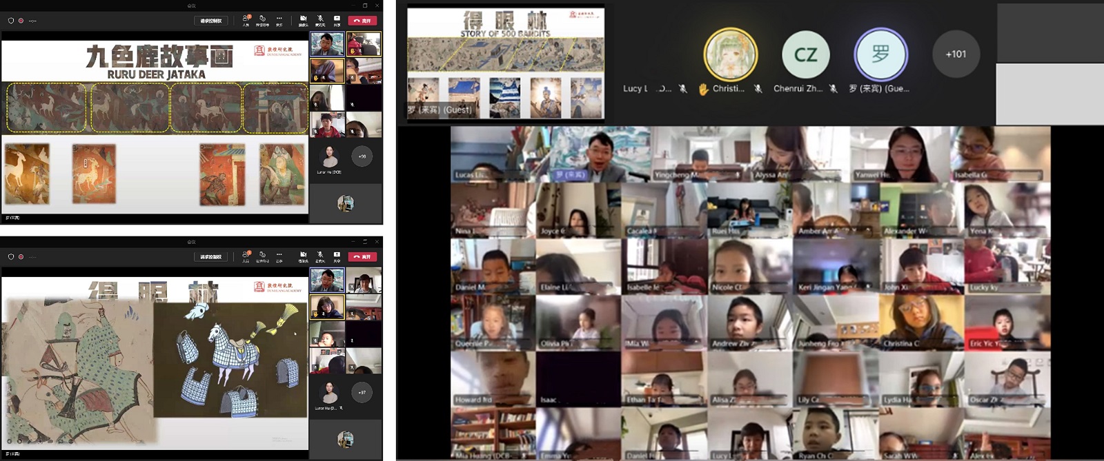
Task: Open reactions beside People in the top meeting window
Action: (262, 20)
